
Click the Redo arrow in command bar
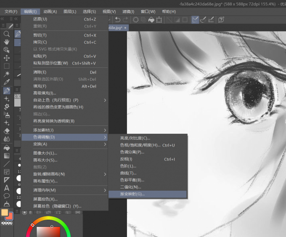coord(125,19)
